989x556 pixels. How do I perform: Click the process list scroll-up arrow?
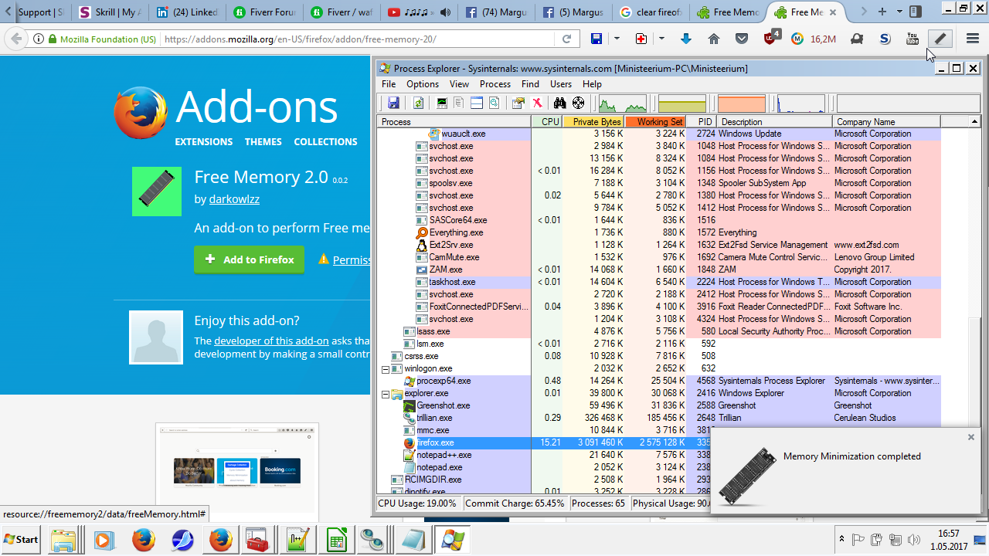pos(975,122)
